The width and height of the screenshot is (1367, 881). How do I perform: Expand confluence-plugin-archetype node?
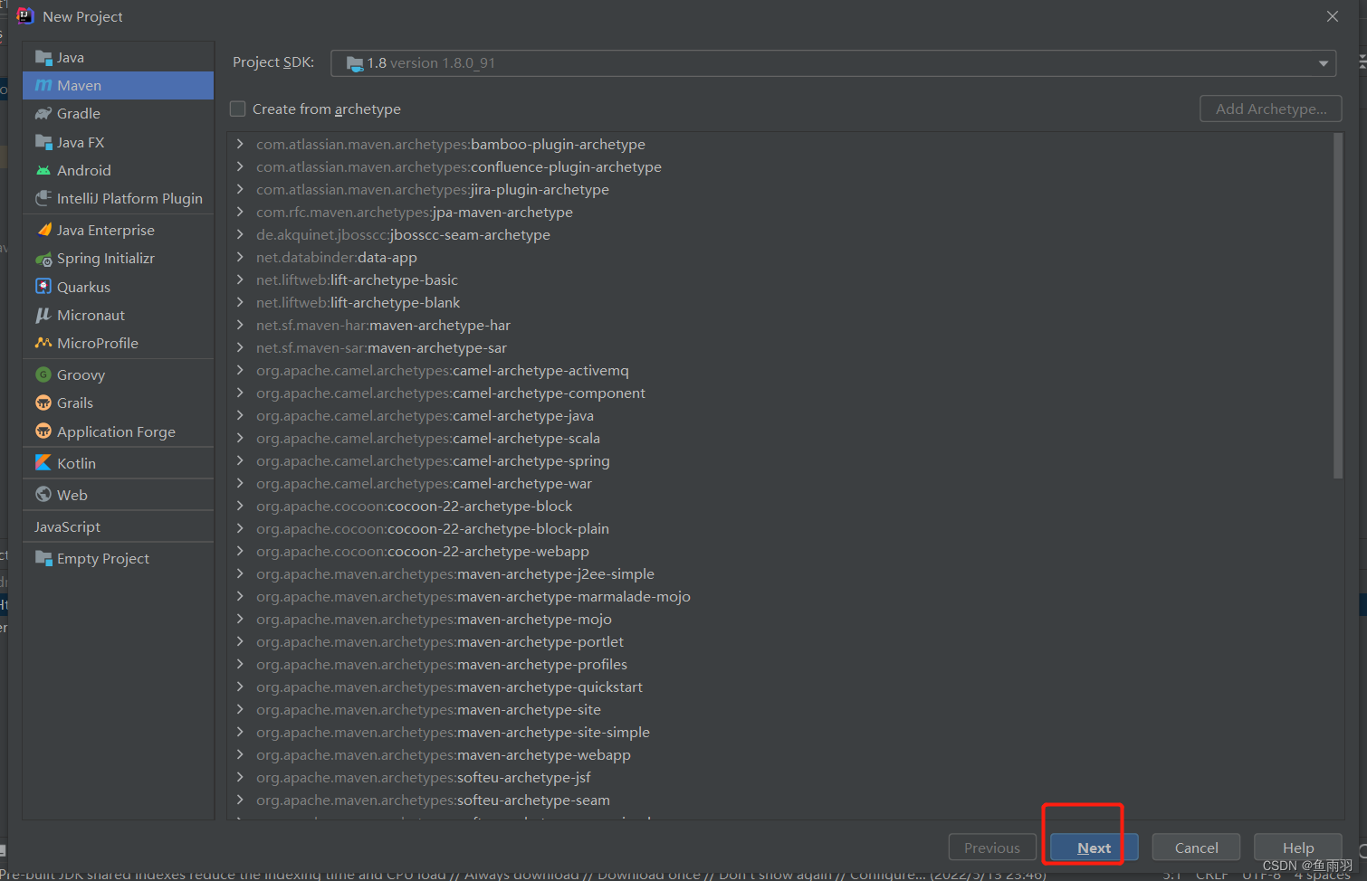point(240,166)
